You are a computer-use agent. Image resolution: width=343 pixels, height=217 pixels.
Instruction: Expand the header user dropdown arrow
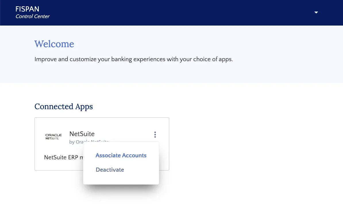point(316,12)
